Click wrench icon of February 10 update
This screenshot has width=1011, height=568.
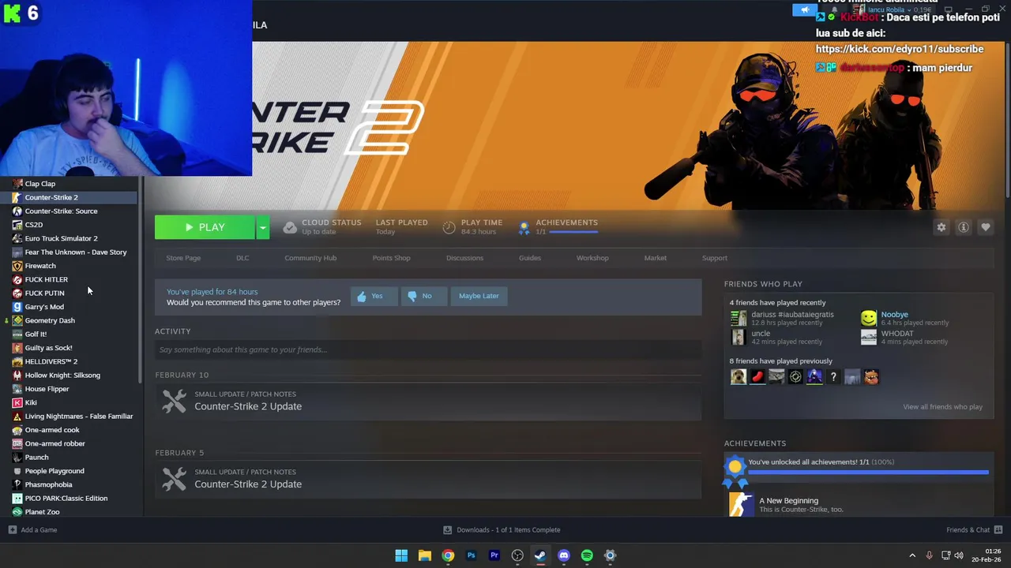pyautogui.click(x=174, y=401)
